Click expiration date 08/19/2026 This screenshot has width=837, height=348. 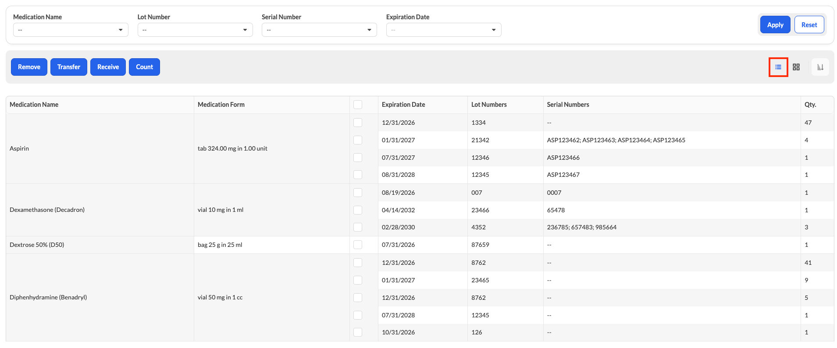coord(398,193)
